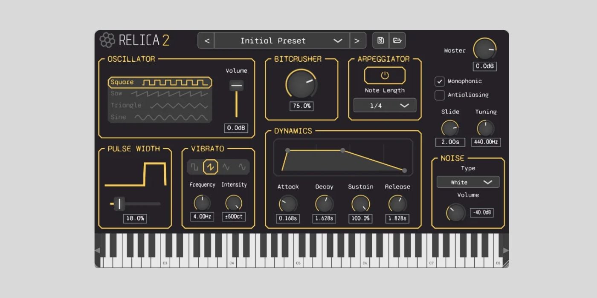The height and width of the screenshot is (298, 597).
Task: Click the save preset floppy disk icon
Action: click(381, 40)
